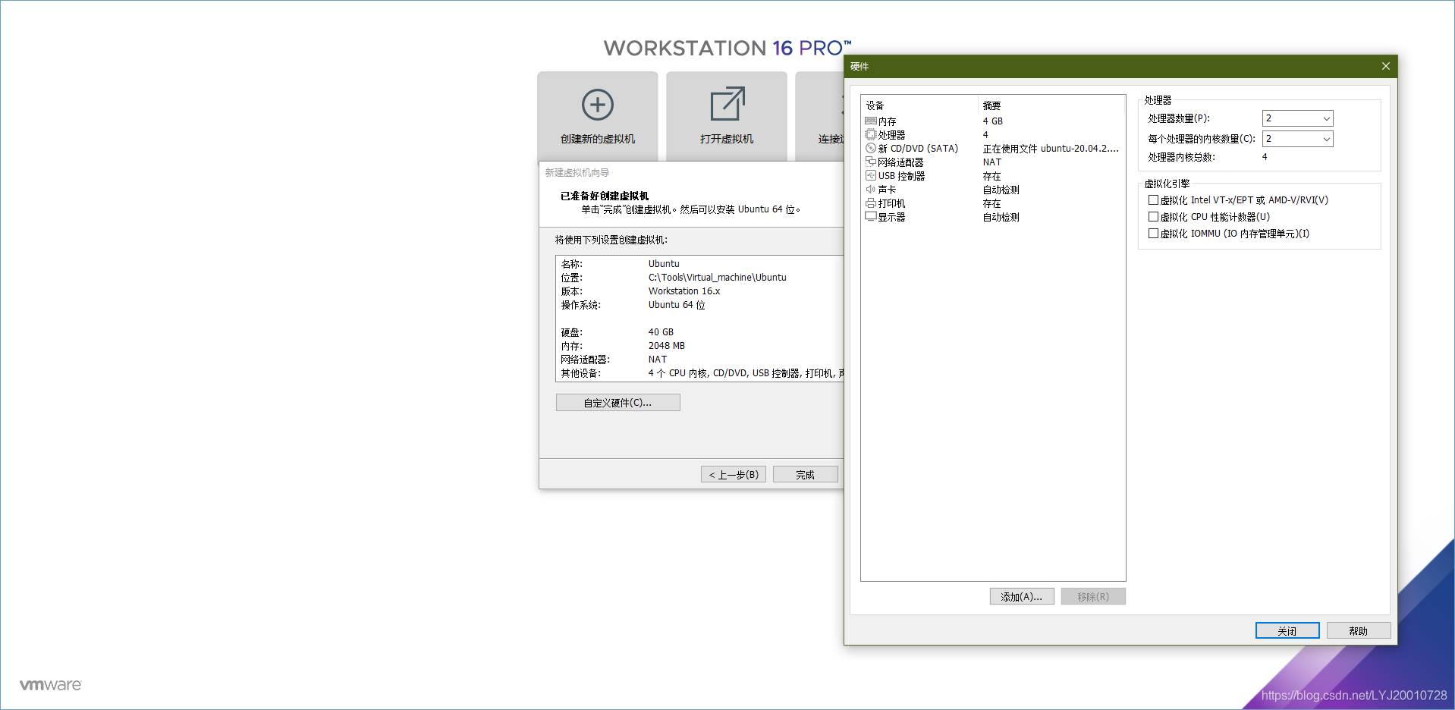Enable virtualize IOMMU checkbox
This screenshot has width=1455, height=710.
tap(1153, 234)
